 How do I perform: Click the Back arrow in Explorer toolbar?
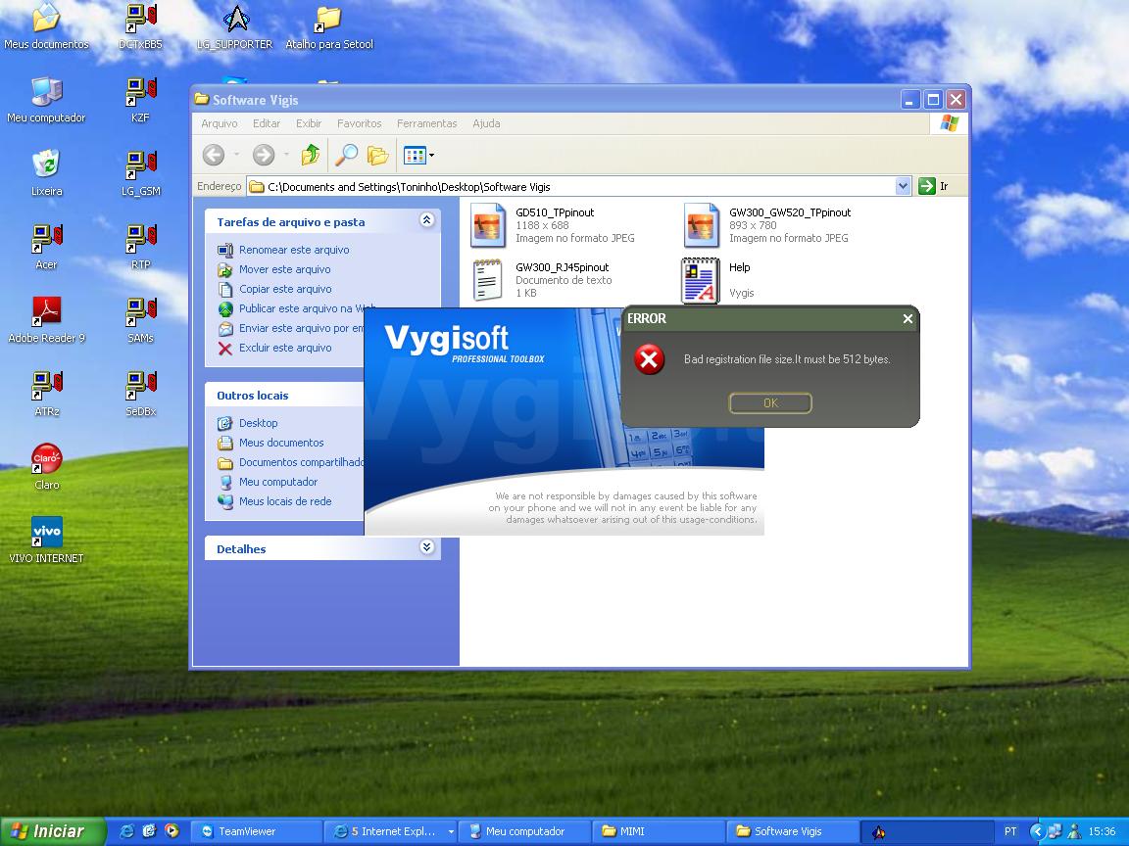click(x=214, y=155)
